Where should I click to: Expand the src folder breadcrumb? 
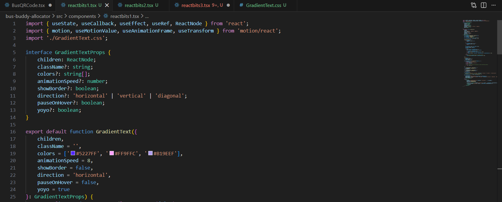click(x=60, y=16)
